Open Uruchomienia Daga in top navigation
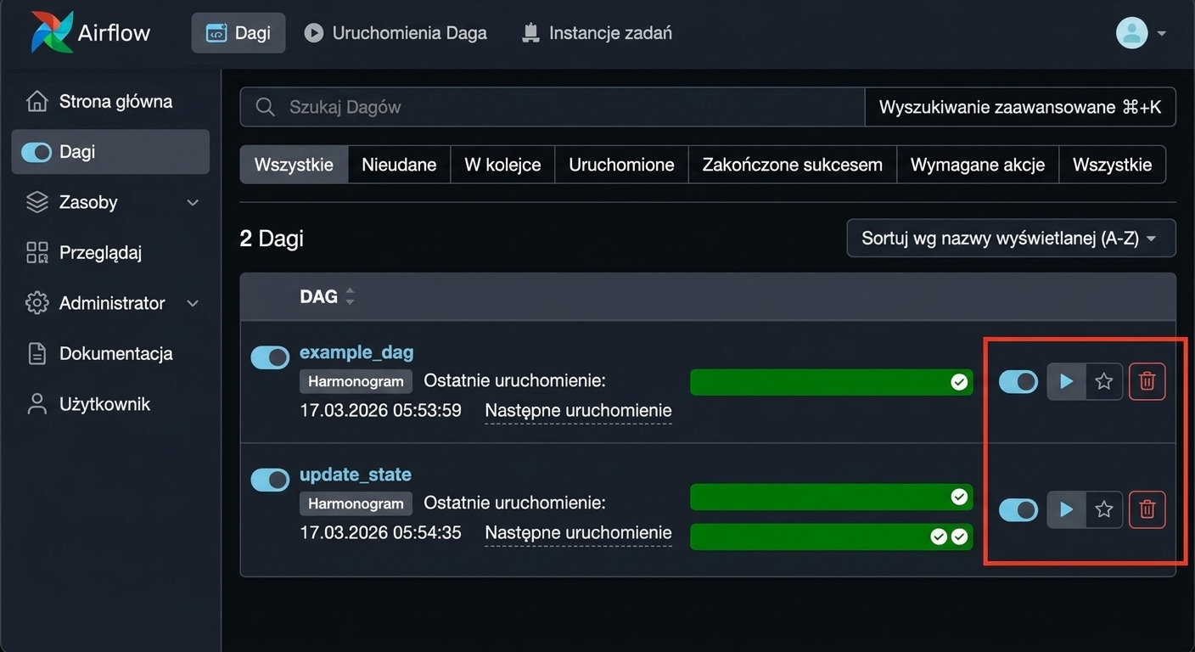1195x652 pixels. click(396, 33)
